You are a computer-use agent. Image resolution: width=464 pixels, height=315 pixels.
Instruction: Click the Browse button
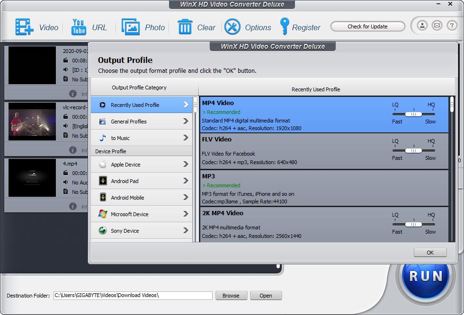point(231,296)
